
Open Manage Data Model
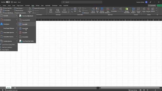tap(127, 10)
